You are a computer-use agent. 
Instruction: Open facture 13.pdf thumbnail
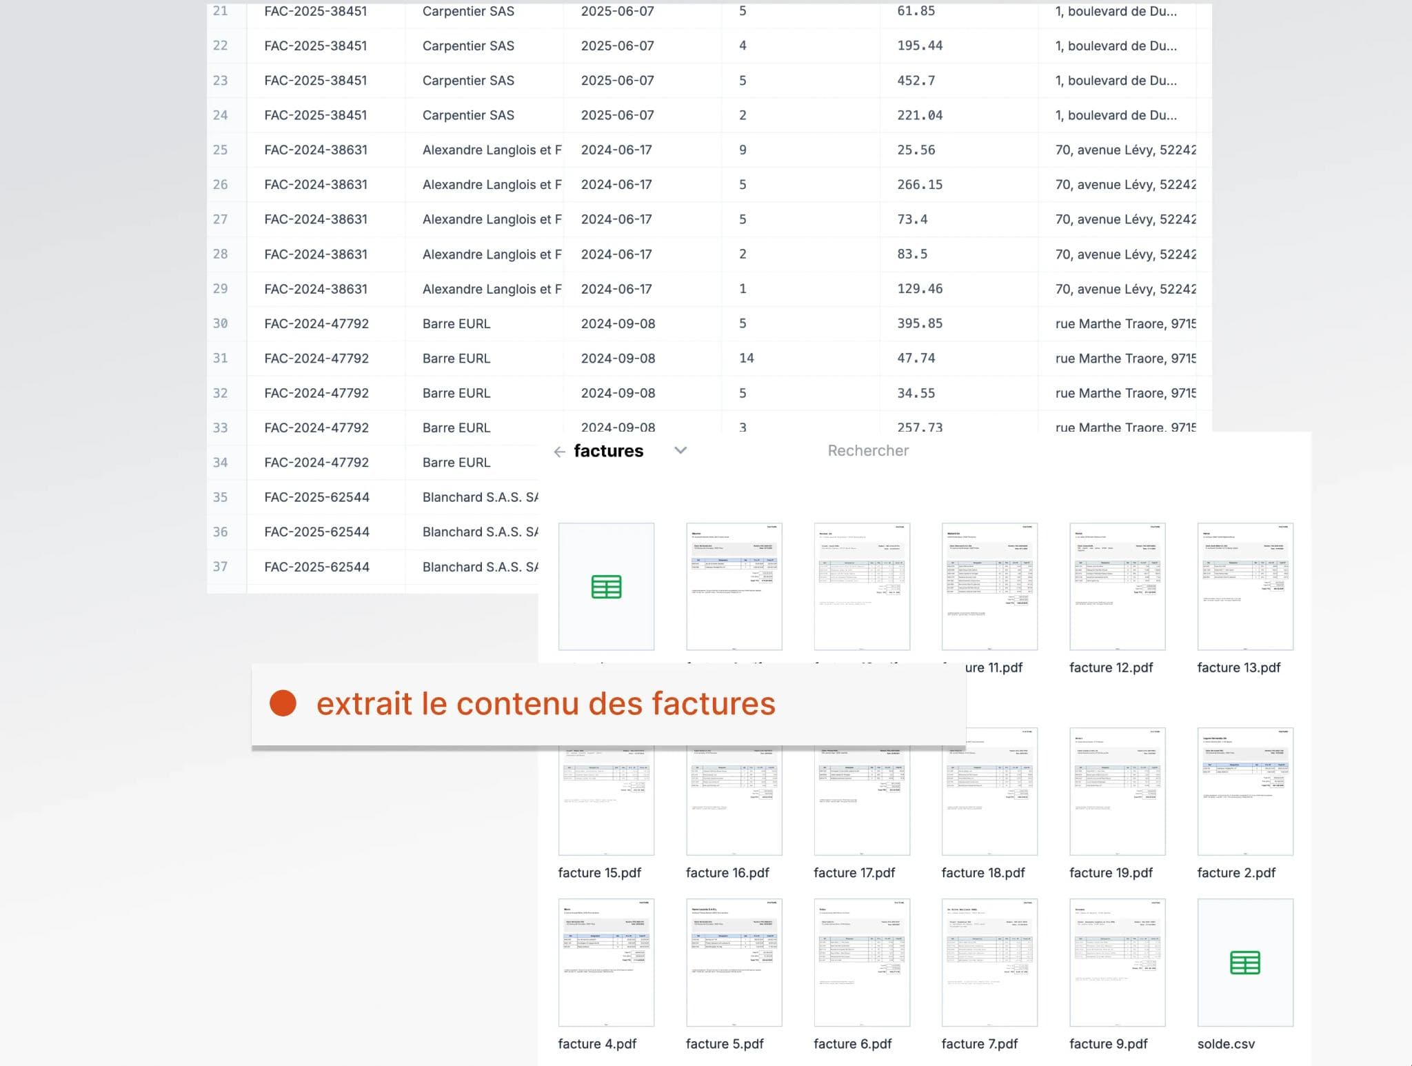(x=1245, y=586)
